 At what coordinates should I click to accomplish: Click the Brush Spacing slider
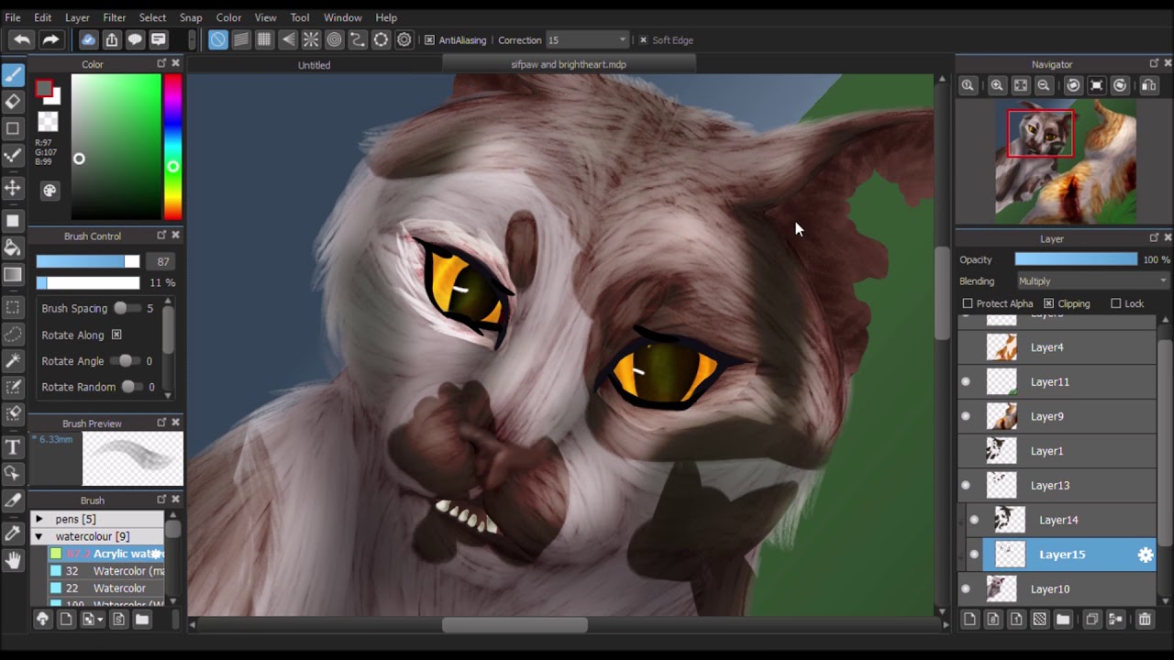tap(126, 309)
